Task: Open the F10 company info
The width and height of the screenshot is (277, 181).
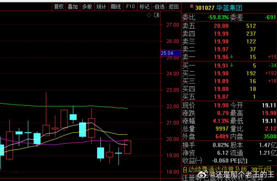Action: [x=130, y=7]
